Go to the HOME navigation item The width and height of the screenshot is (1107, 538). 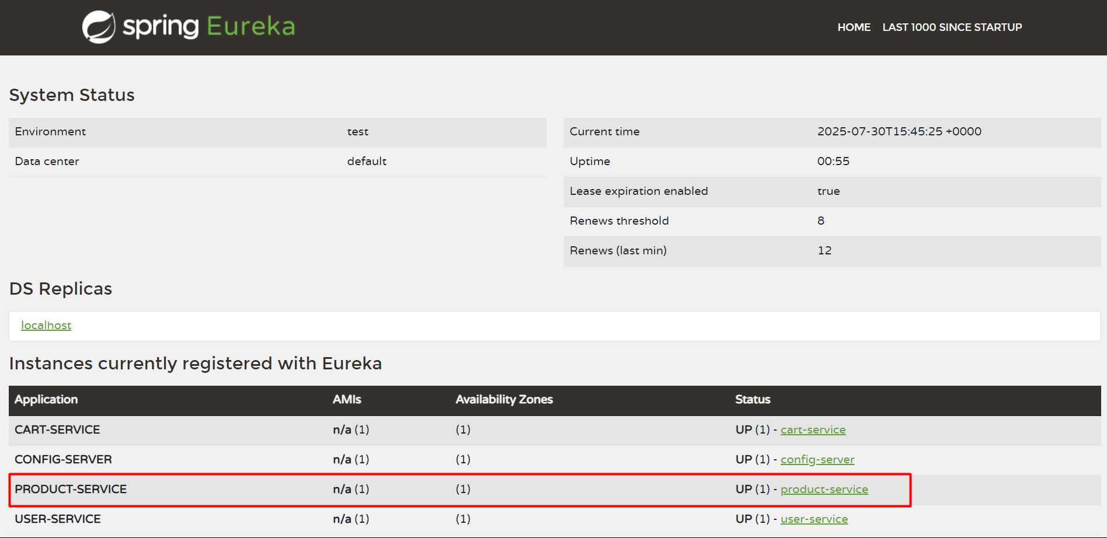(854, 27)
